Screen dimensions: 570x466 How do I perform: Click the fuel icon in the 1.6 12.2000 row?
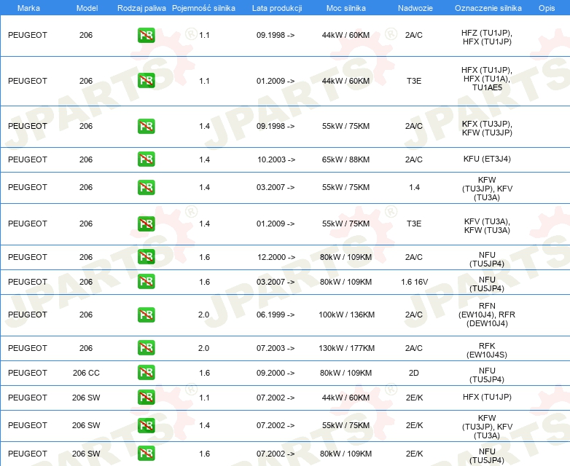[x=146, y=257]
